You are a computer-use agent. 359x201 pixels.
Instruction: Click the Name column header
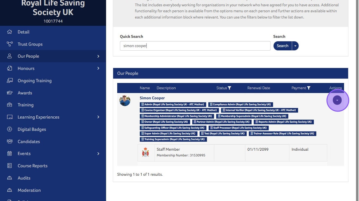pos(145,88)
